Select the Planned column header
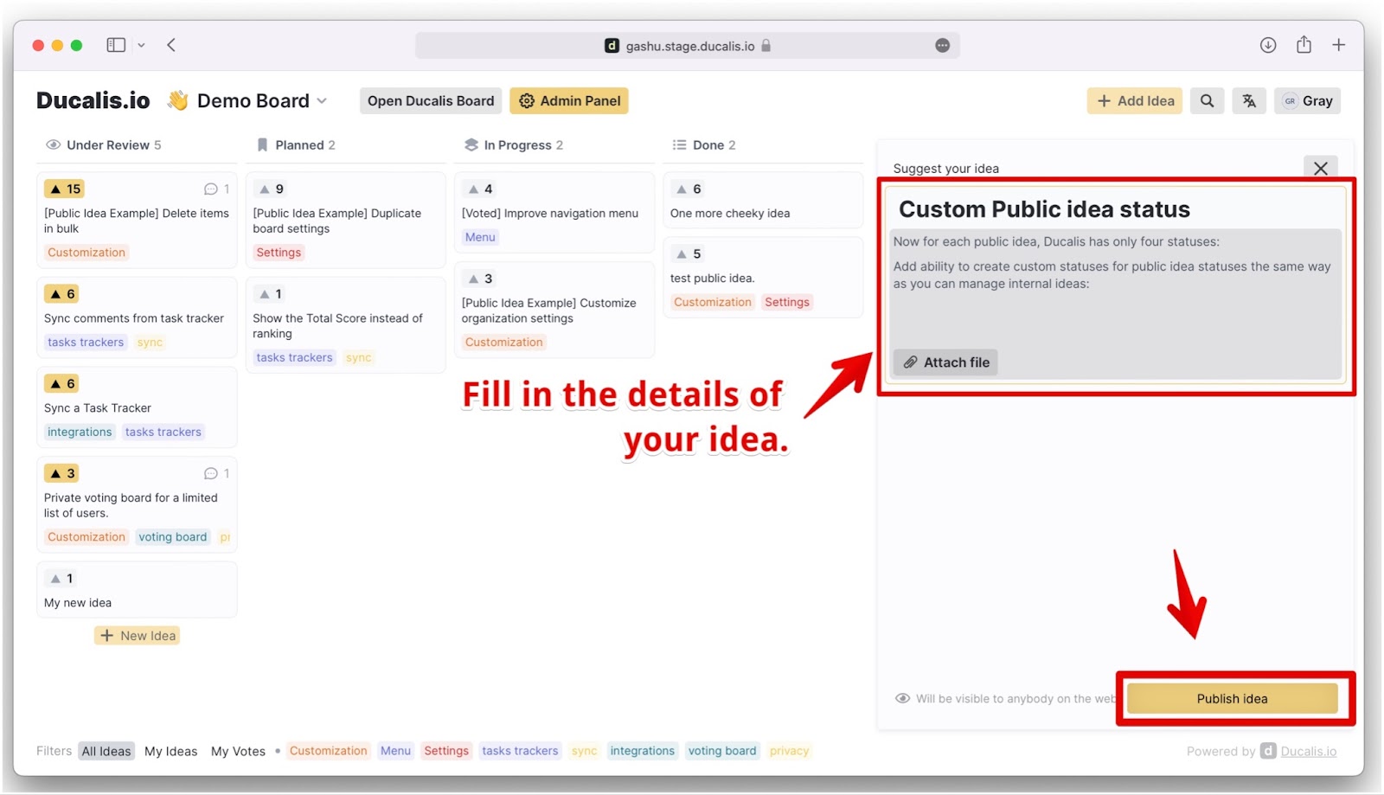This screenshot has width=1384, height=795. pos(296,145)
